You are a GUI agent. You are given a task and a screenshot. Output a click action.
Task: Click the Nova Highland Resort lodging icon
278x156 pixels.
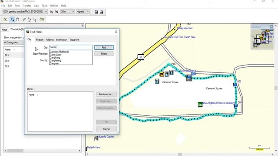tap(200, 104)
